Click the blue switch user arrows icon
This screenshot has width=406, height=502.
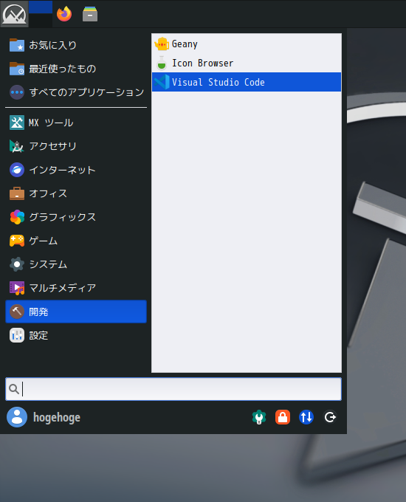(x=306, y=417)
